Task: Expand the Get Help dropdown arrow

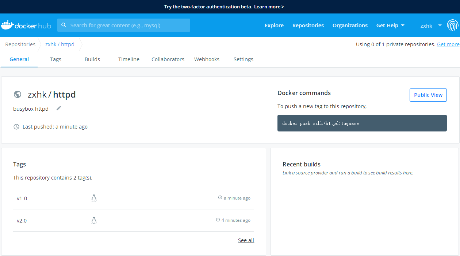Action: [403, 25]
